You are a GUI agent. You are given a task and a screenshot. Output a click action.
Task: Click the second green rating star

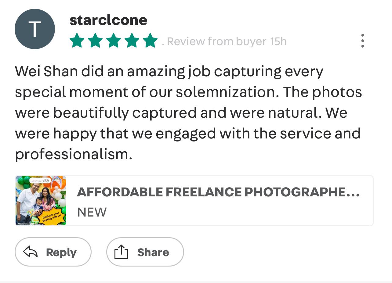point(95,41)
